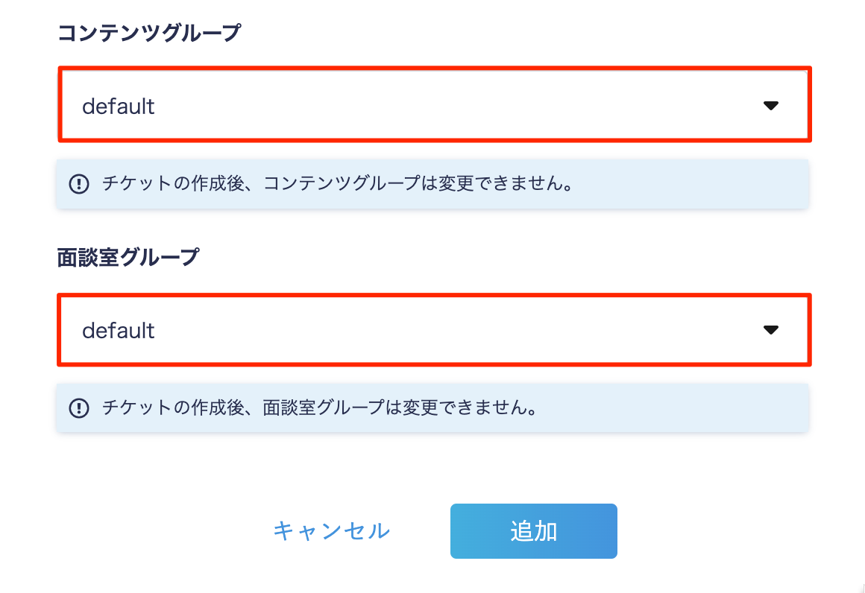Click the red outline of the コンテンツグループ field

435,69
